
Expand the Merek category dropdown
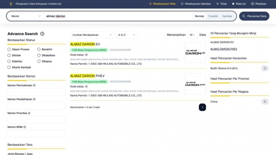[26, 16]
